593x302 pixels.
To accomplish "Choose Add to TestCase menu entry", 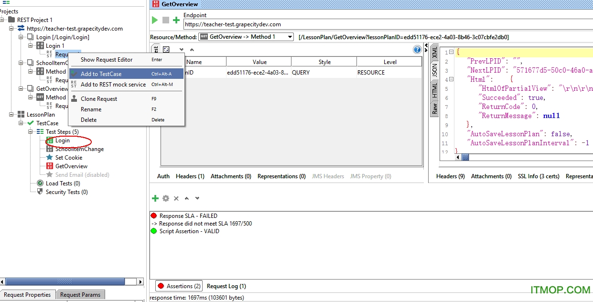I will (127, 74).
